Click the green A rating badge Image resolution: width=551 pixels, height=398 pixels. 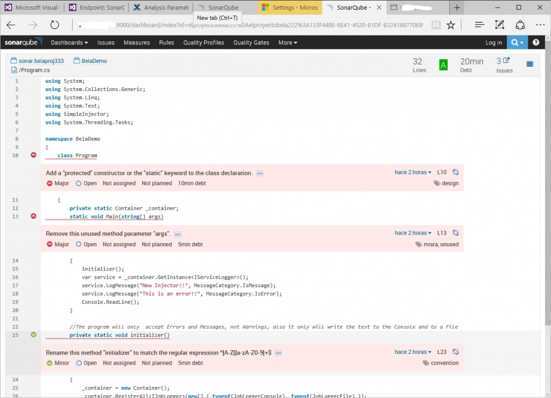coord(443,65)
